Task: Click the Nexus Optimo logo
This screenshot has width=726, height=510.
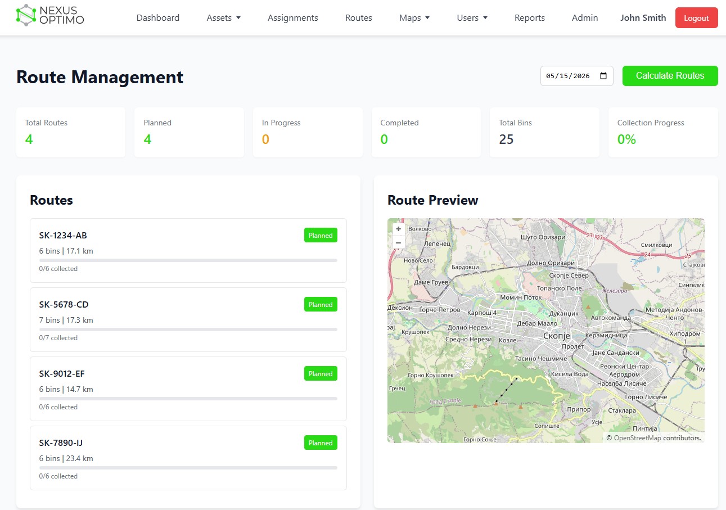Action: [50, 16]
